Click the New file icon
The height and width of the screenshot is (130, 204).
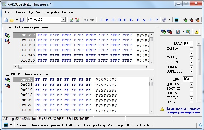6,20
